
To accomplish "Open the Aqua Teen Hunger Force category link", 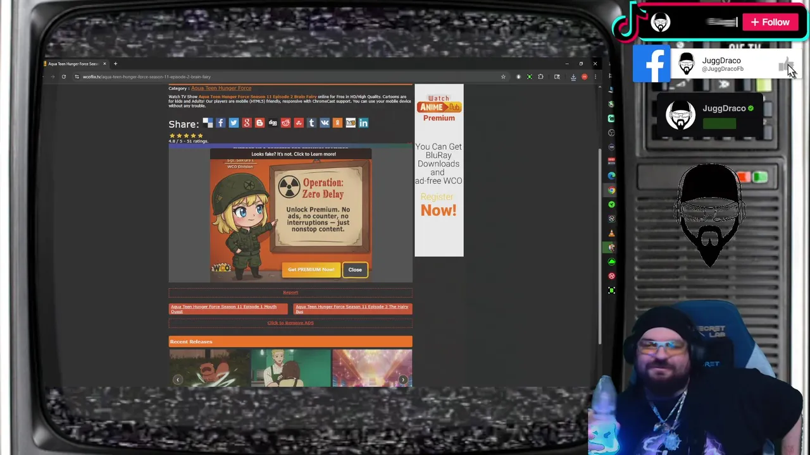I will 221,88.
